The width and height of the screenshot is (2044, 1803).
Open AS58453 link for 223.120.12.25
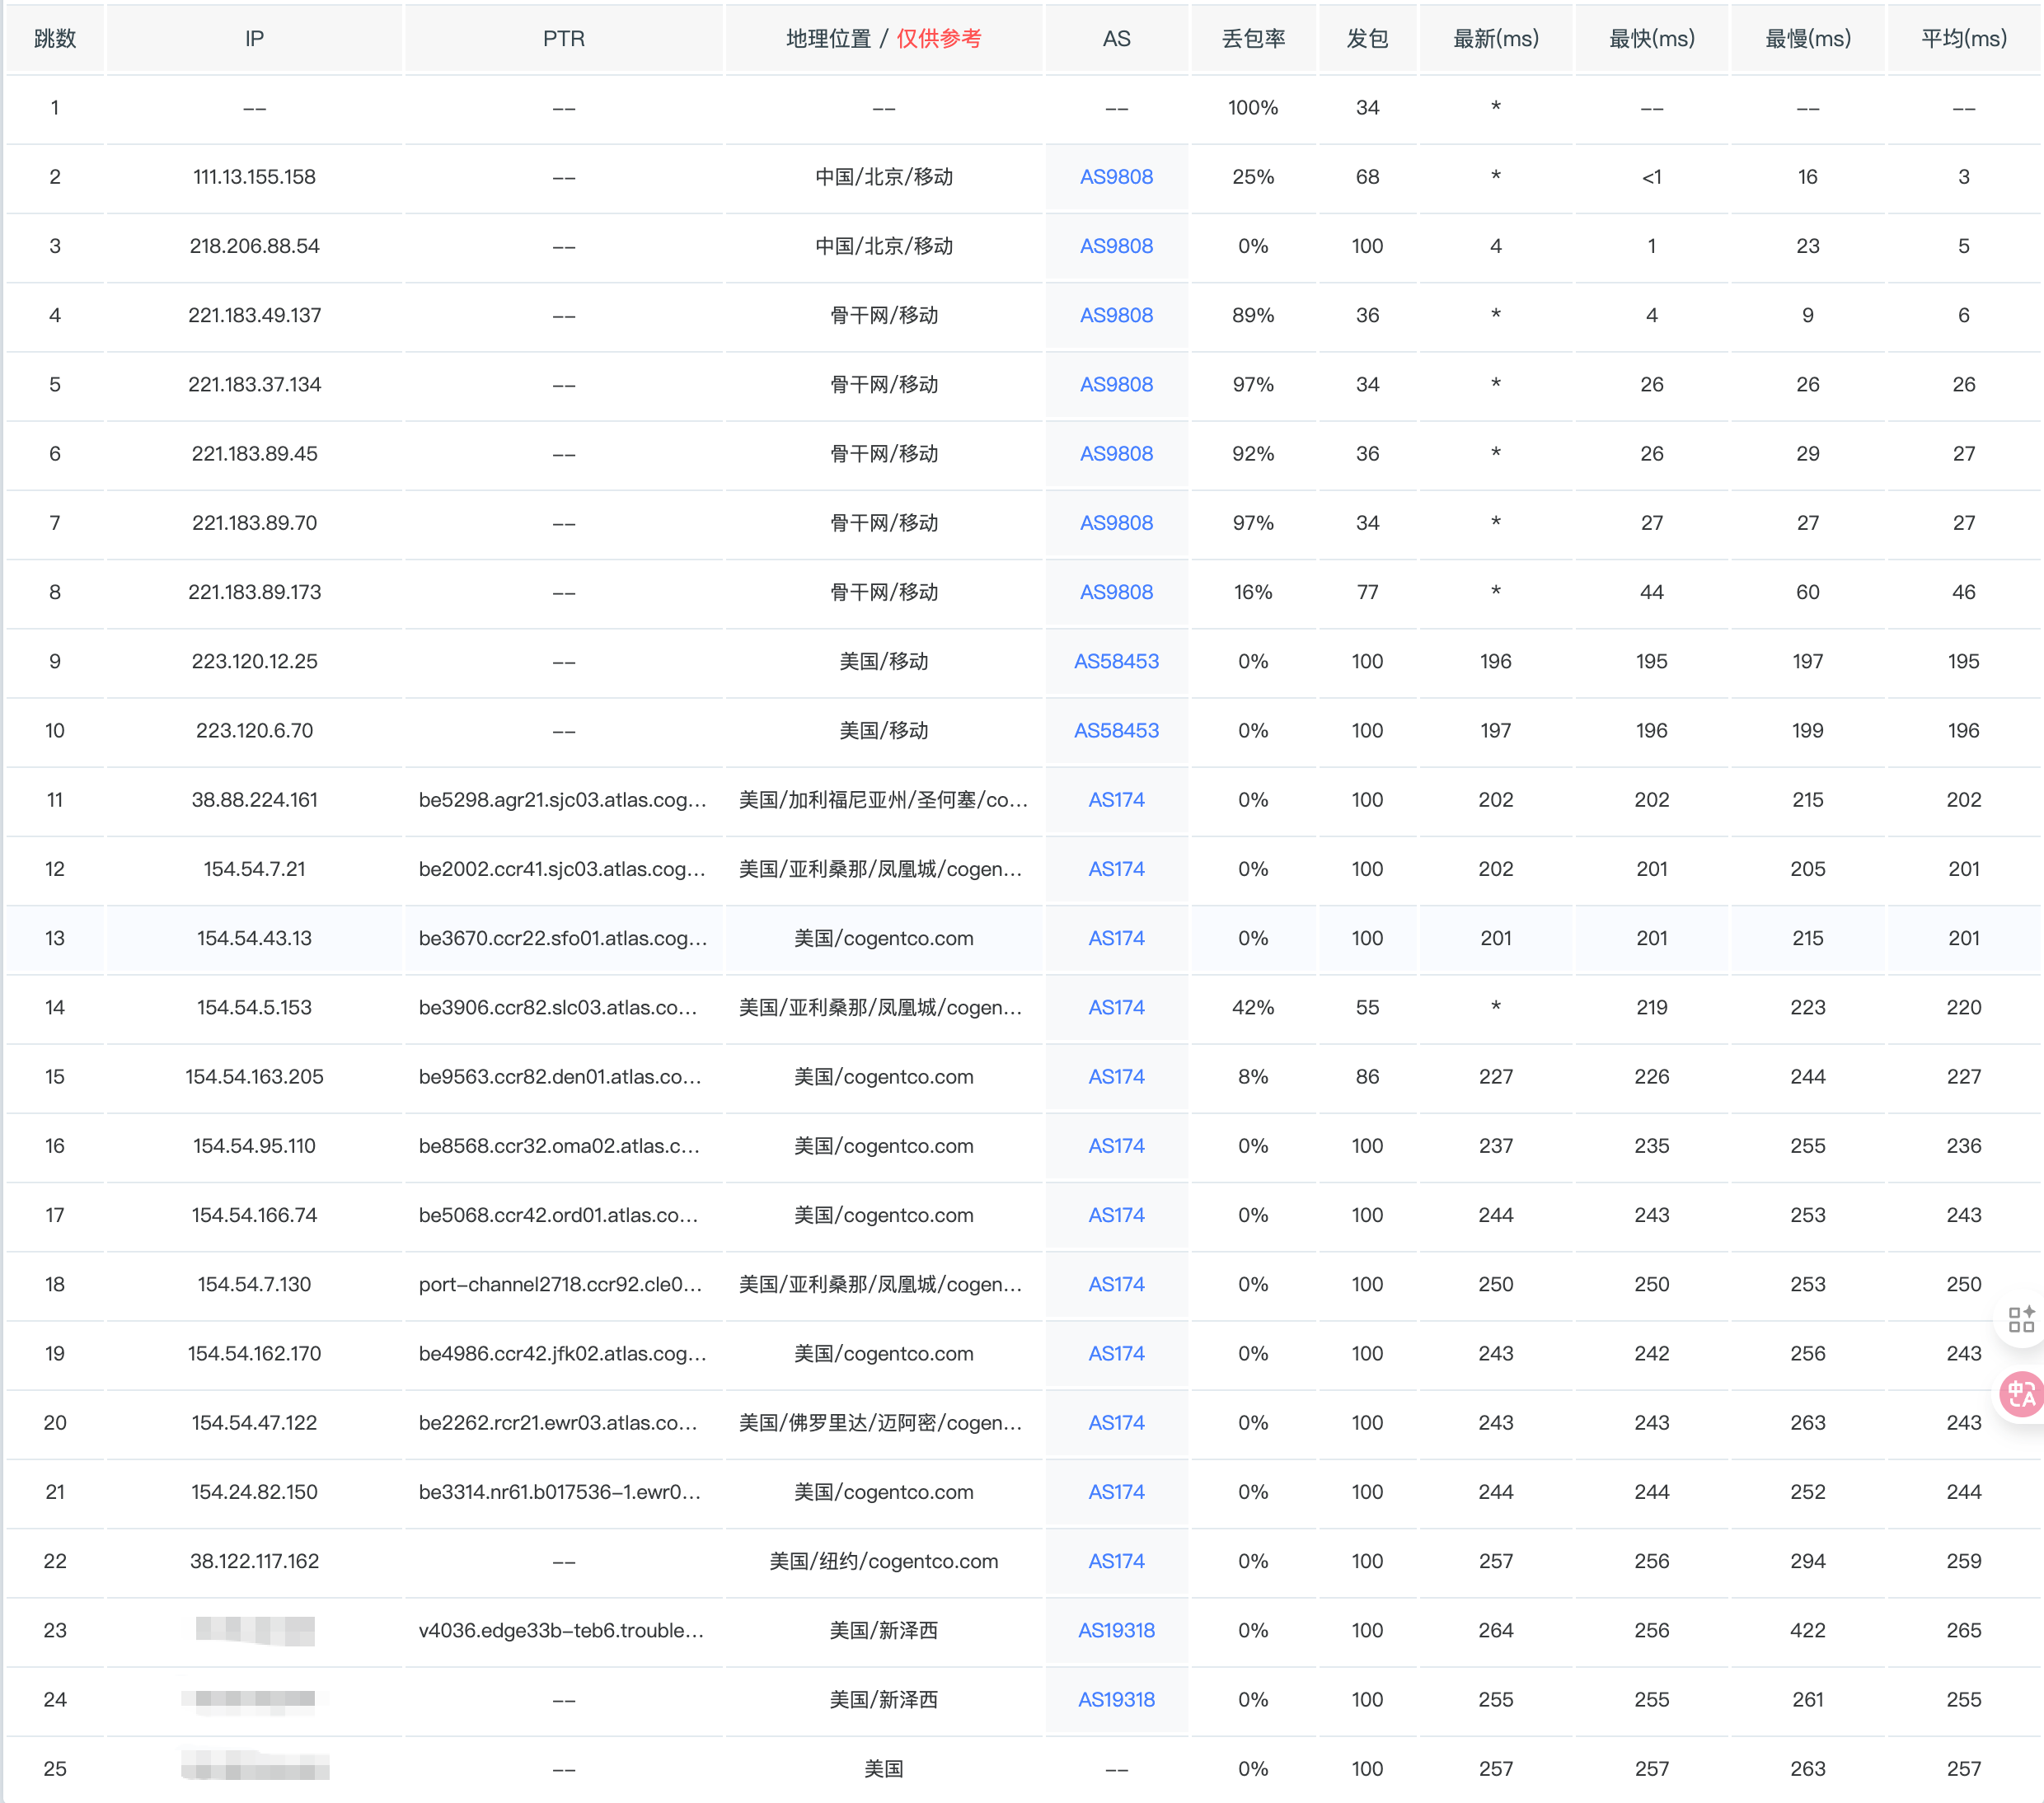[x=1116, y=661]
